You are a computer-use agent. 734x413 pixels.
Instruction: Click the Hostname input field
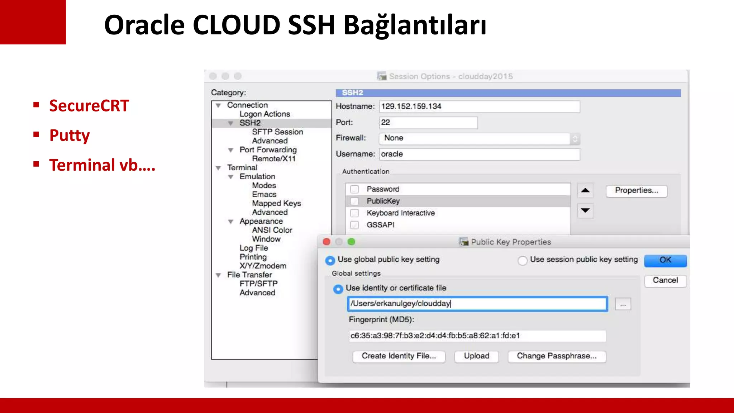[x=480, y=107]
